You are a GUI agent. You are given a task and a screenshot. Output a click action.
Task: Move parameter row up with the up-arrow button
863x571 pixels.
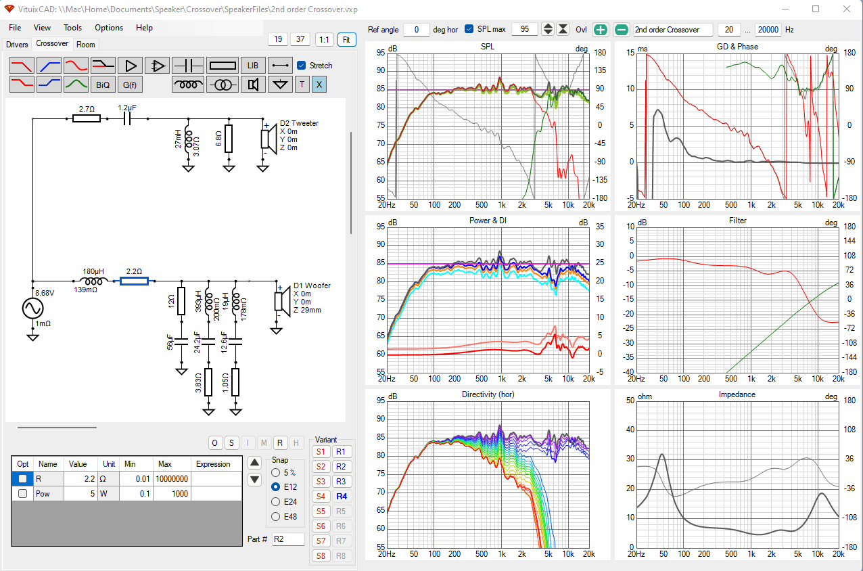254,463
